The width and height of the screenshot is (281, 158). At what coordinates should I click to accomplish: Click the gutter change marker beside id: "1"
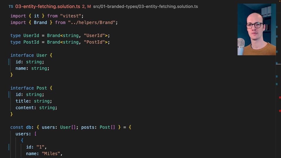click(x=9, y=147)
